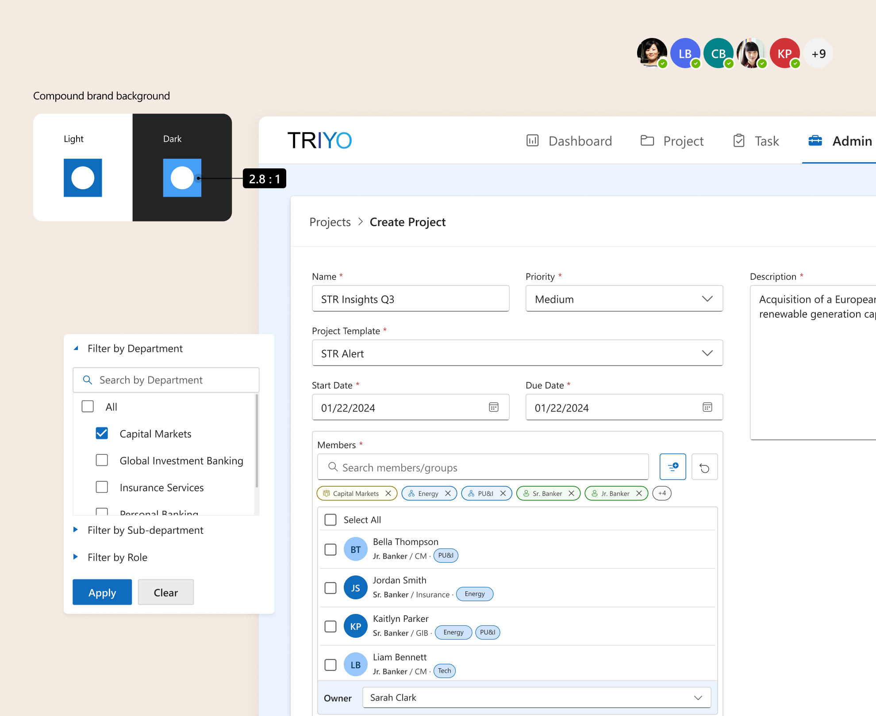This screenshot has height=716, width=876.
Task: Open the Priority dropdown
Action: click(x=624, y=299)
